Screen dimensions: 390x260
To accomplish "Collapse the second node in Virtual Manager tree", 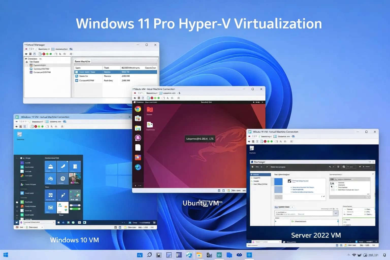I will (x=27, y=62).
